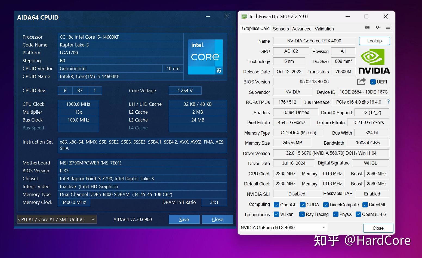Click the GPU Name field RTX 4090

pos(314,41)
